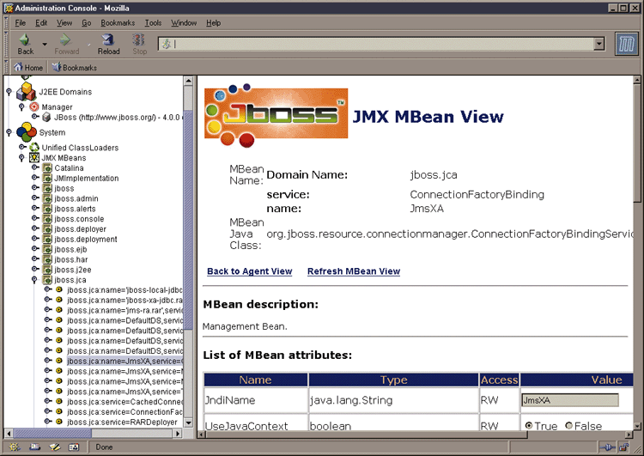
Task: Click the Forward navigation arrow icon
Action: point(65,40)
